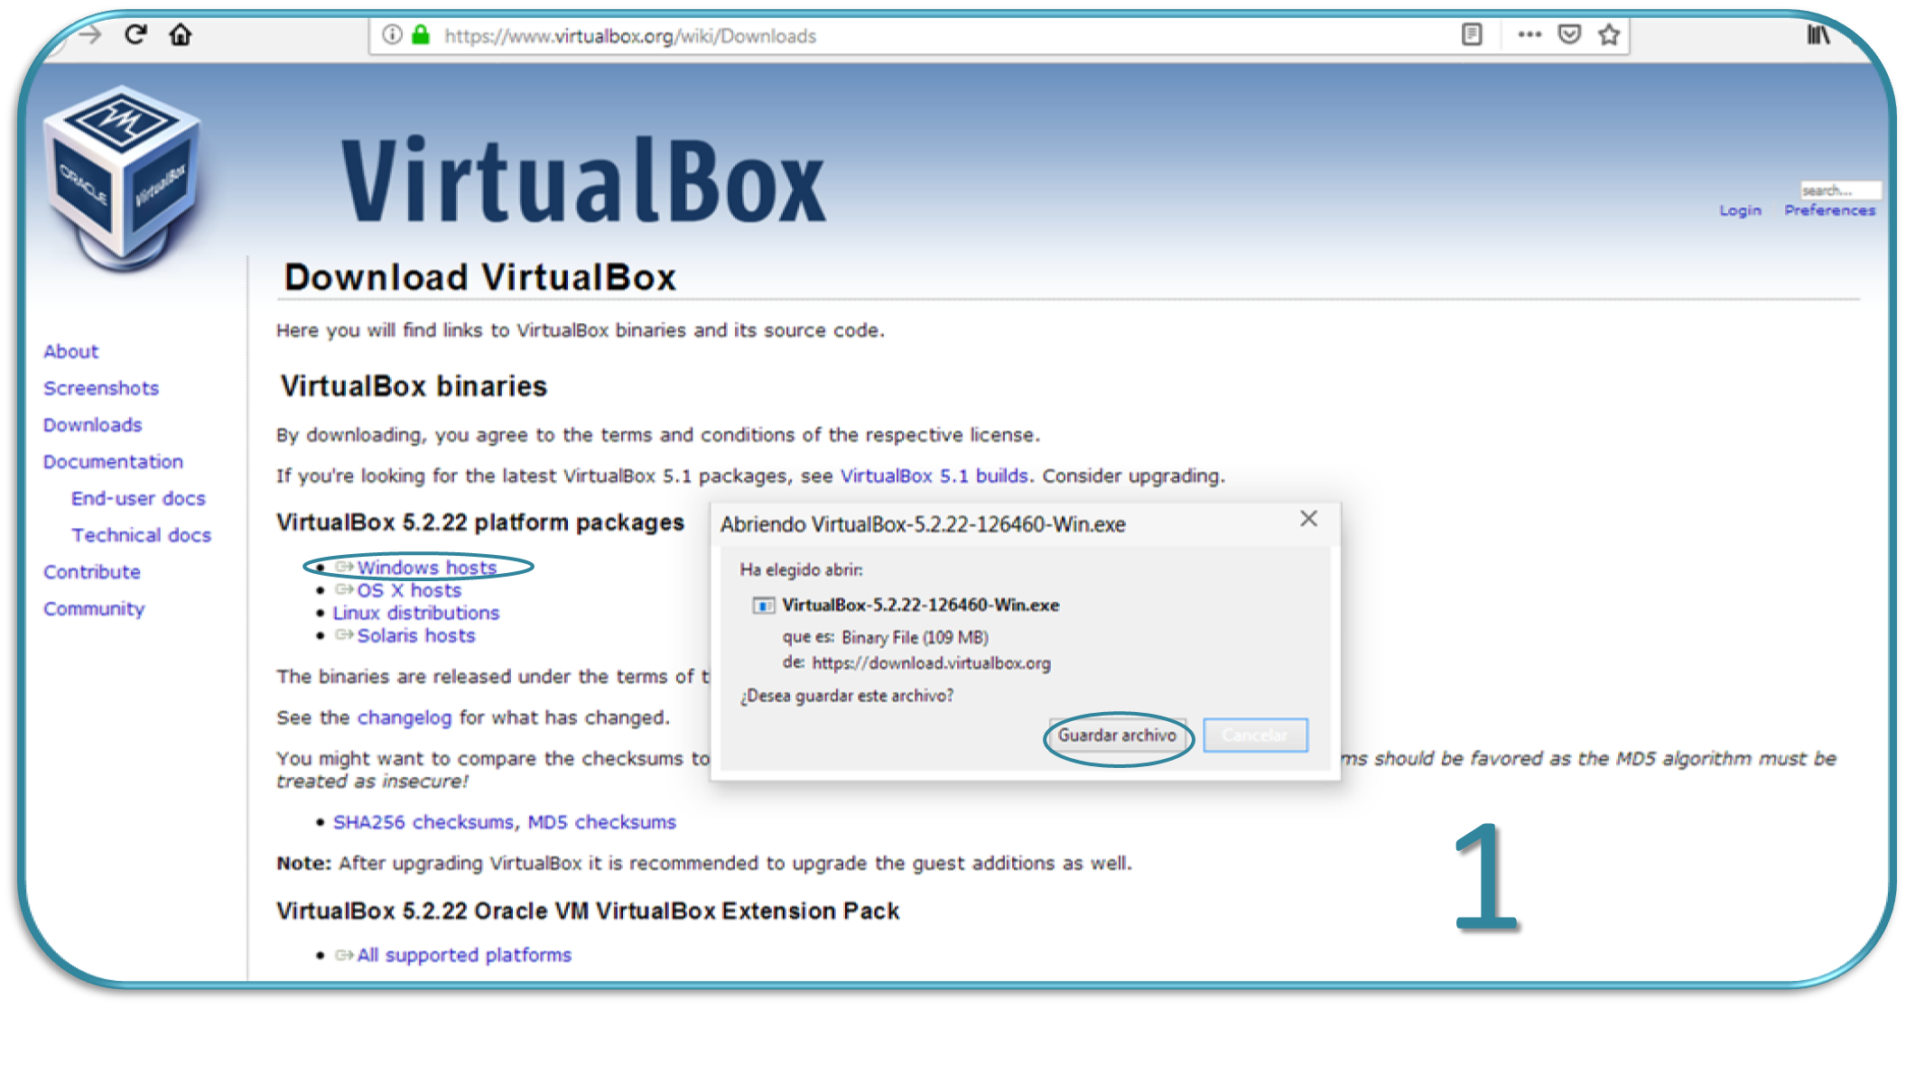This screenshot has width=1906, height=1082.
Task: Download the OS X hosts package
Action: [409, 590]
